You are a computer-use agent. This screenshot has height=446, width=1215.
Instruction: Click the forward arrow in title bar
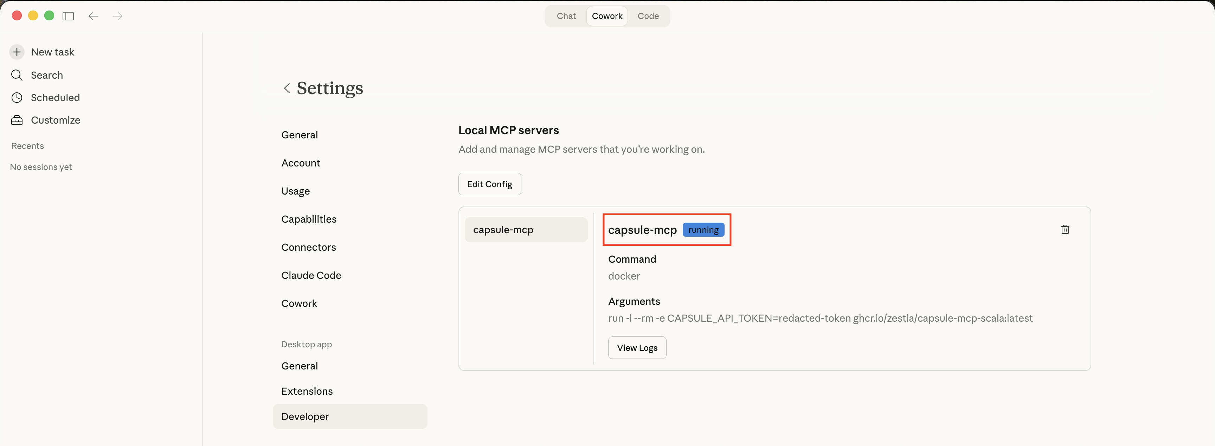coord(117,16)
